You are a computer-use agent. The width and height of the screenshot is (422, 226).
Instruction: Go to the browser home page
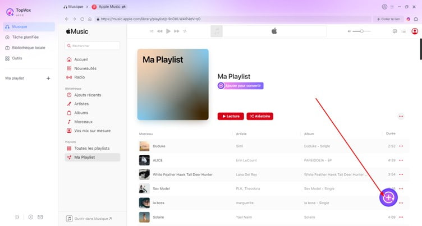(x=90, y=19)
